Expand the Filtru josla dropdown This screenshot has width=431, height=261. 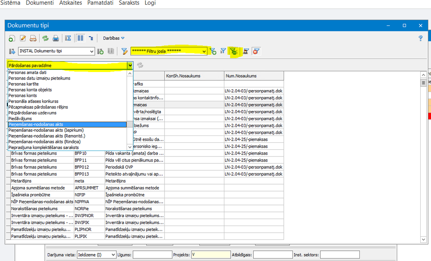click(x=204, y=51)
